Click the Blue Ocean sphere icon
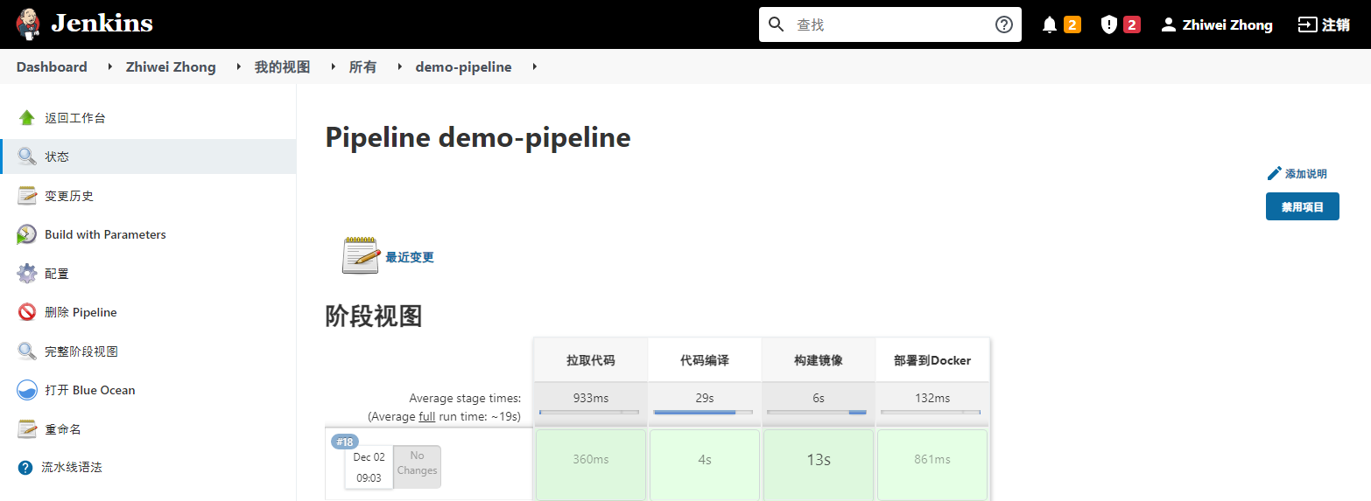This screenshot has width=1371, height=501. pos(27,390)
